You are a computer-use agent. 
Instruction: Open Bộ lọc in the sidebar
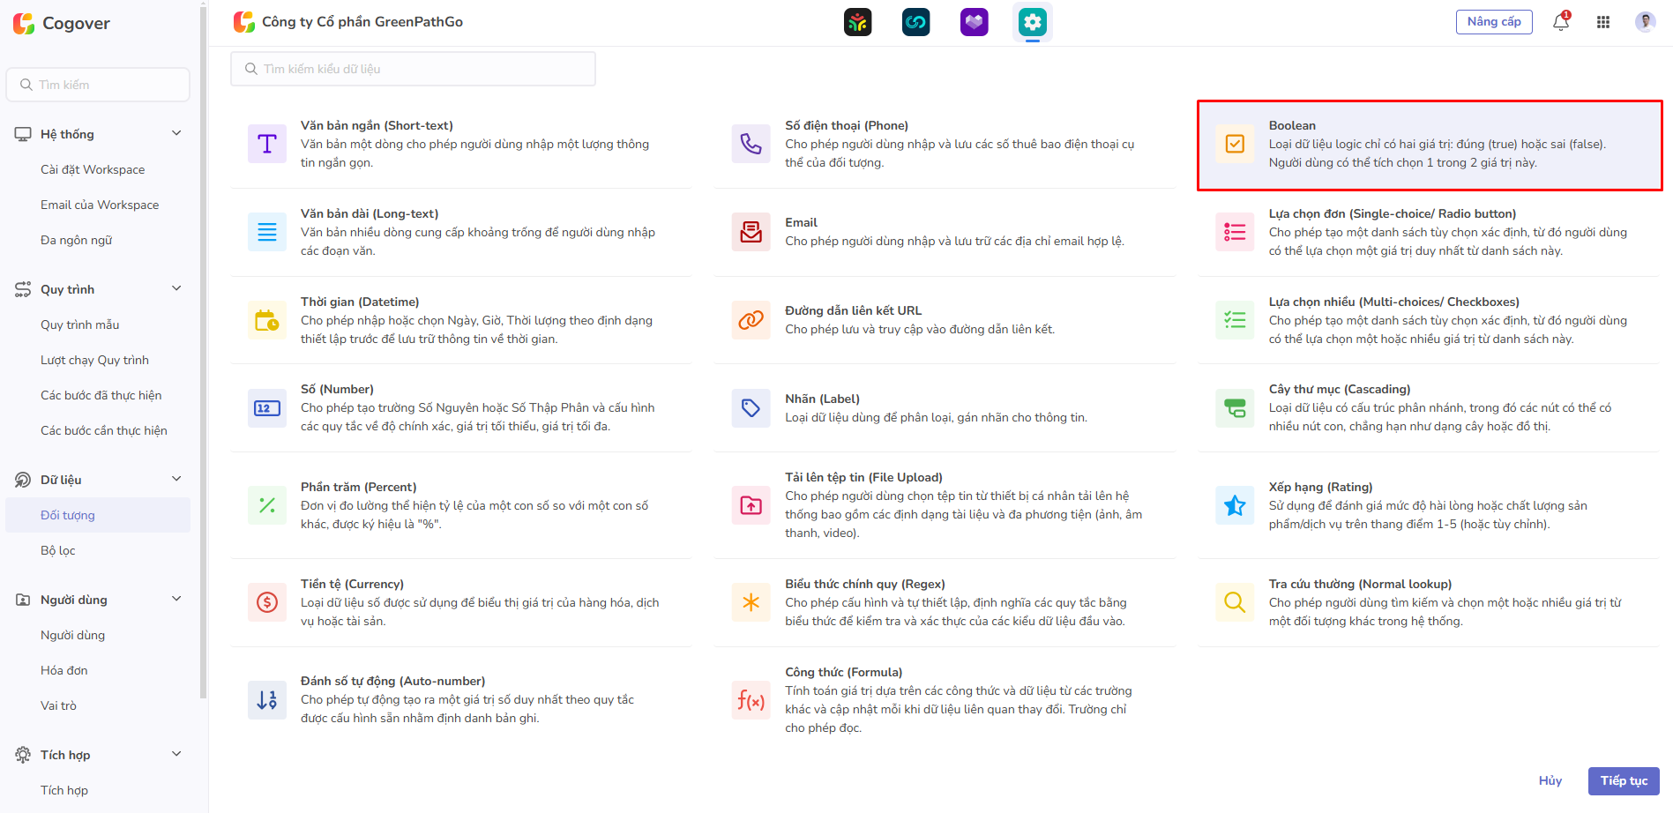pyautogui.click(x=58, y=550)
